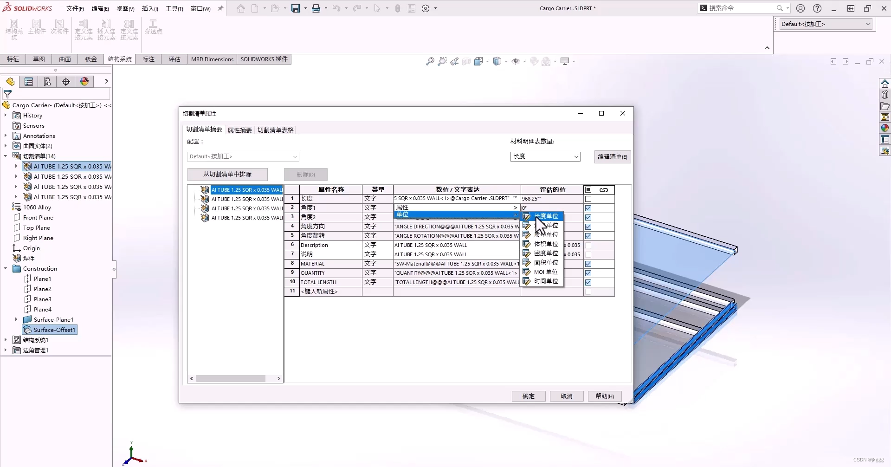Uncheck the checkbox in the MATERIAL row
This screenshot has width=891, height=467.
point(588,264)
